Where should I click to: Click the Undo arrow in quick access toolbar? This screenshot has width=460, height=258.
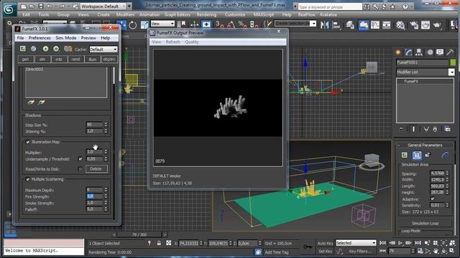[x=50, y=6]
